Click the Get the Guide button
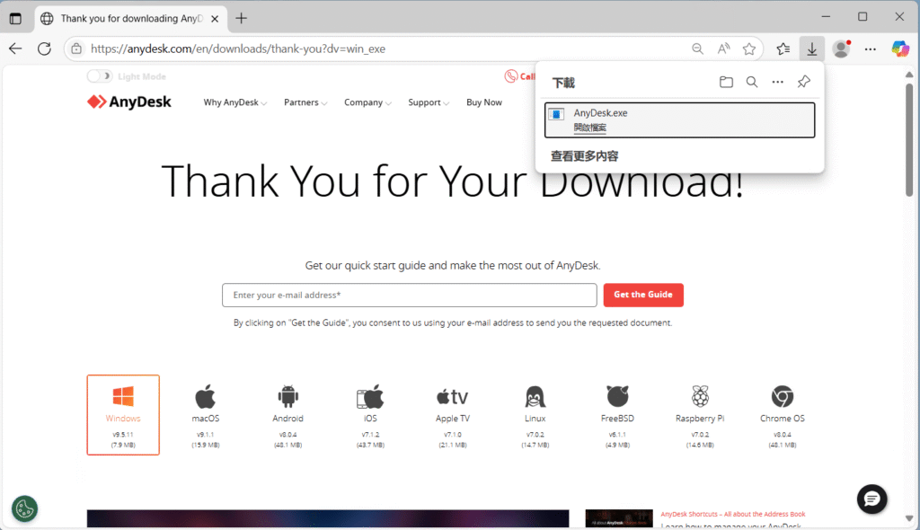Viewport: 920px width, 530px height. [x=643, y=295]
